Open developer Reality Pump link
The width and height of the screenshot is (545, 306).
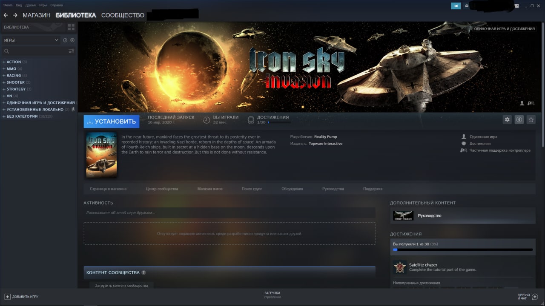(325, 137)
